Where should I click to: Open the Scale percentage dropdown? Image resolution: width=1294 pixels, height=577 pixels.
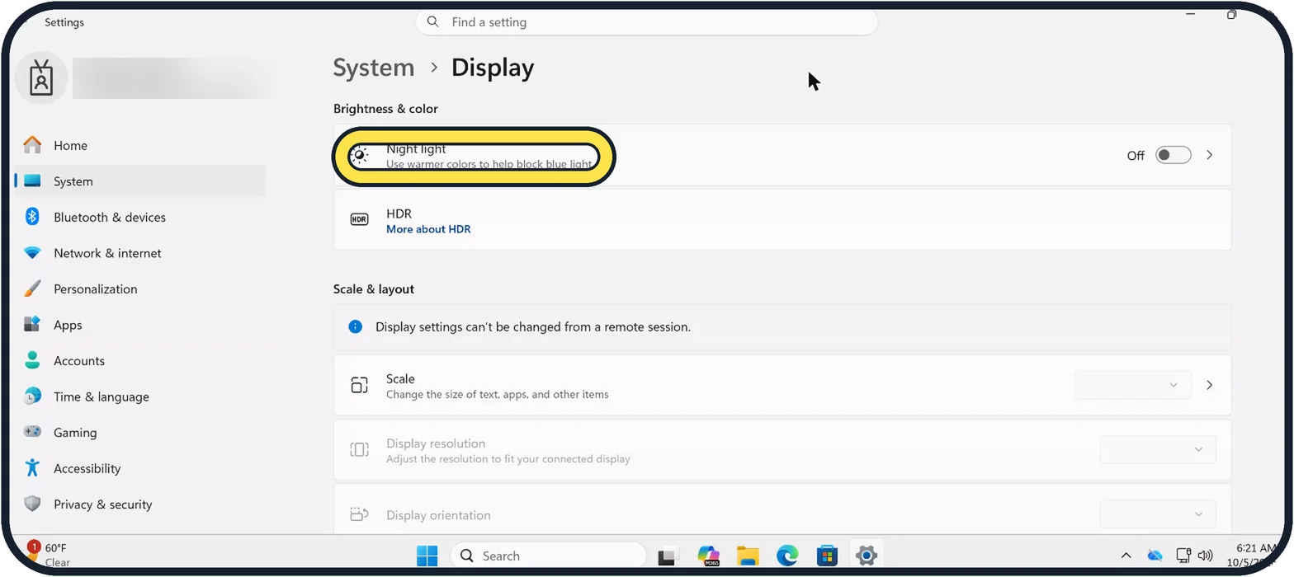tap(1133, 385)
